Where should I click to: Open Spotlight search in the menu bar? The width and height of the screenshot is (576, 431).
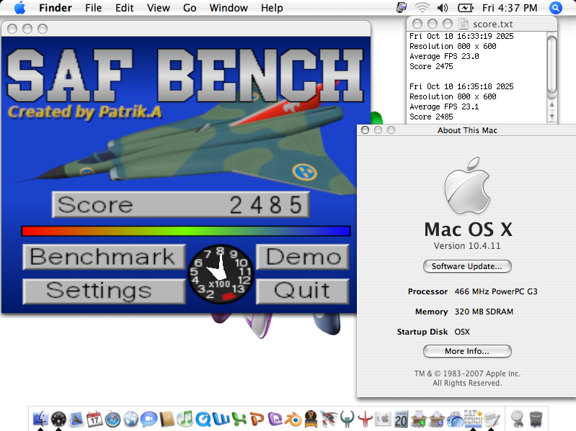556,8
